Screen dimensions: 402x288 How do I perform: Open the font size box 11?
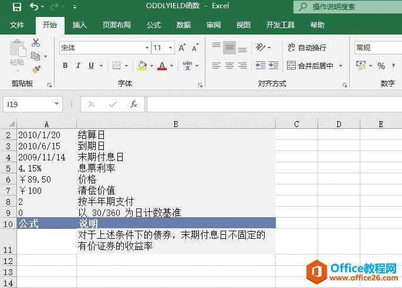163,48
